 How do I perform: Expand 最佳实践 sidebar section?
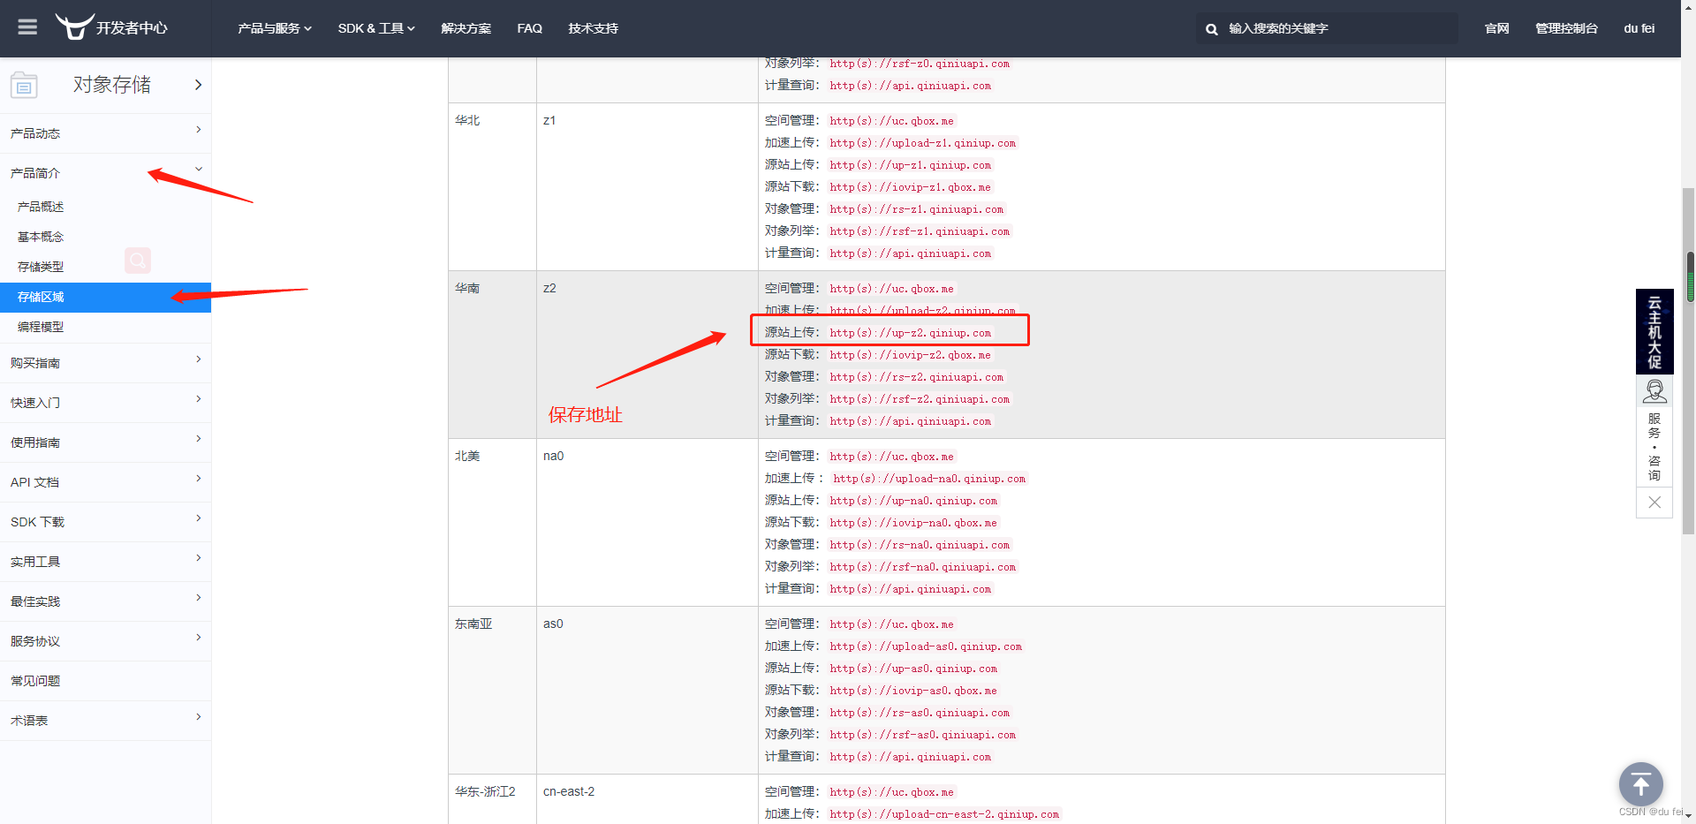pyautogui.click(x=106, y=601)
